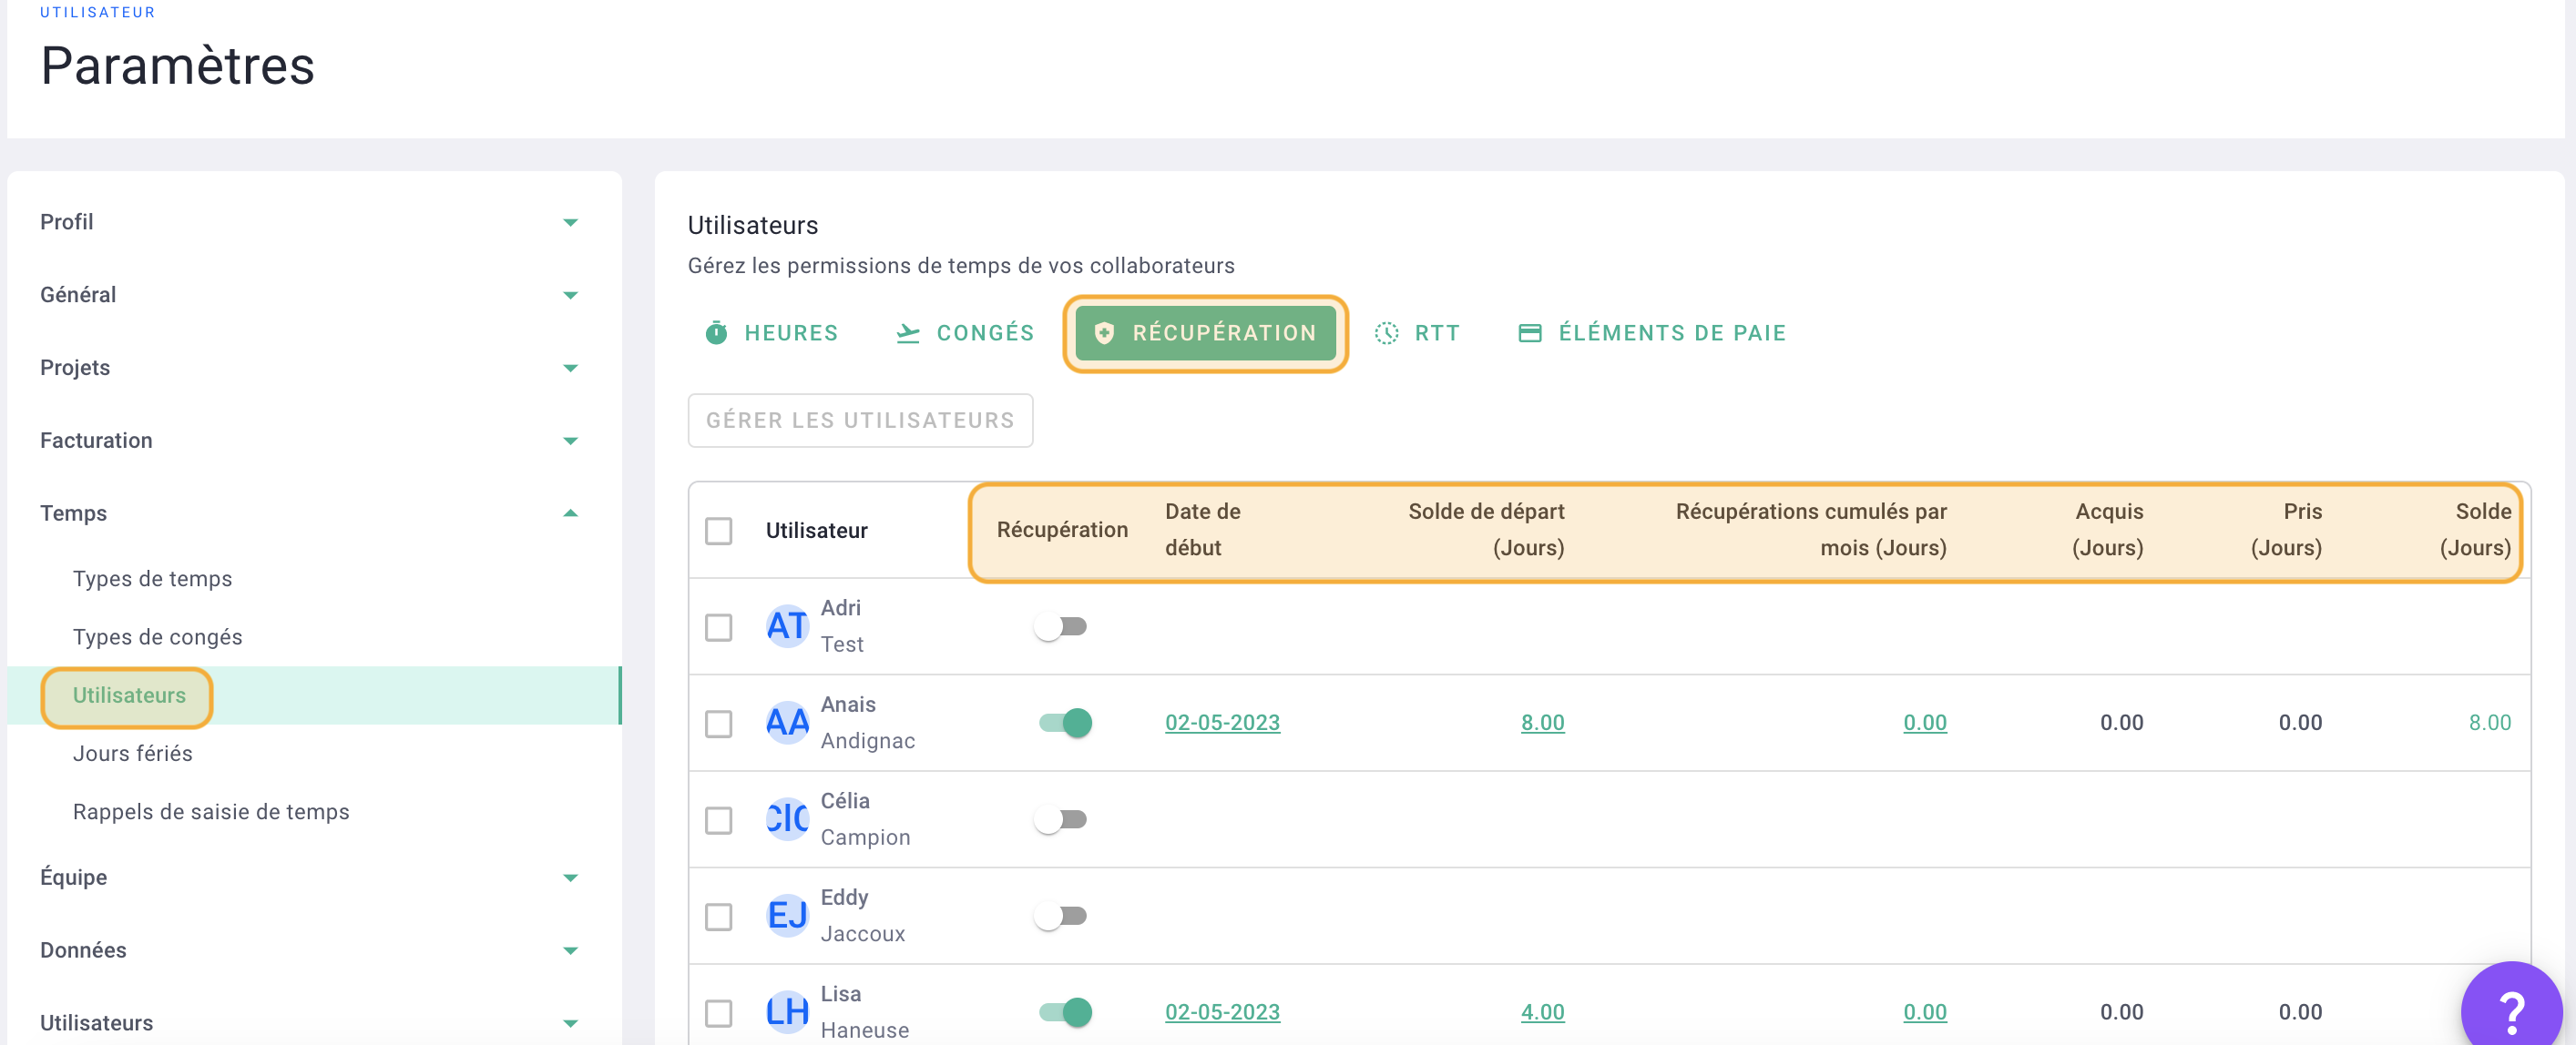
Task: Expand the Projets section arrow
Action: pyautogui.click(x=570, y=368)
